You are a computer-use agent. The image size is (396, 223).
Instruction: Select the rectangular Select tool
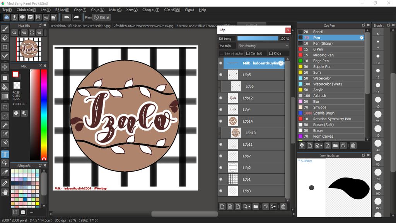[x=5, y=107]
